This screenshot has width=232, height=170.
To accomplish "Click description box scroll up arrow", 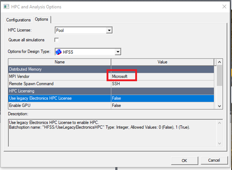I will pyautogui.click(x=219, y=123).
